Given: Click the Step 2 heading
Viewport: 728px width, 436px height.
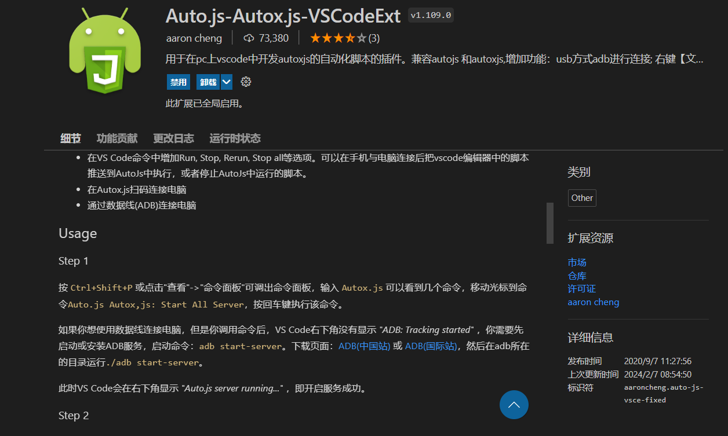Looking at the screenshot, I should tap(74, 416).
